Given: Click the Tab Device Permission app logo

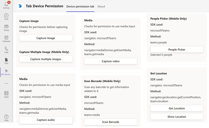Looking at the screenshot, I should (20, 6).
